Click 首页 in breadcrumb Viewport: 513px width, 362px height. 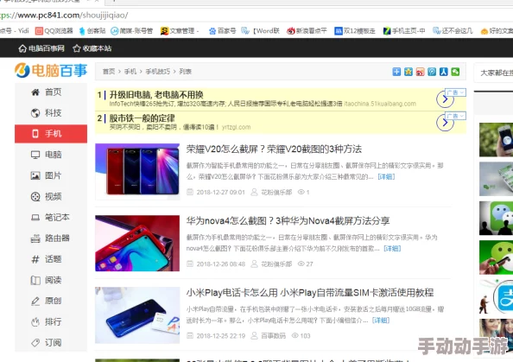[109, 72]
